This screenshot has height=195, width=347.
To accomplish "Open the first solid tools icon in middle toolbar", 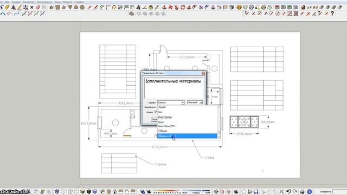I will (131, 14).
